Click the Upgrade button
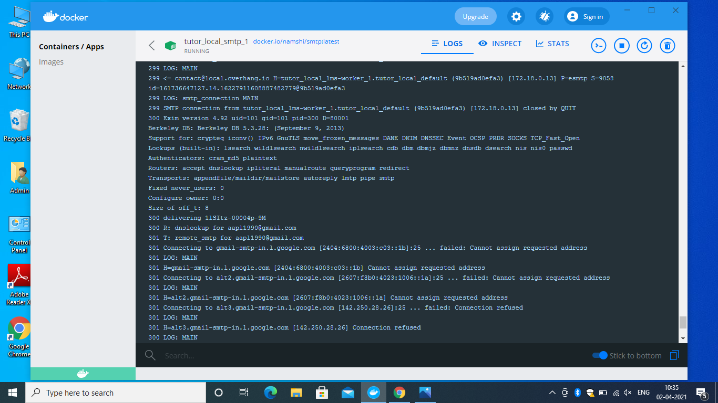718x403 pixels. point(475,16)
